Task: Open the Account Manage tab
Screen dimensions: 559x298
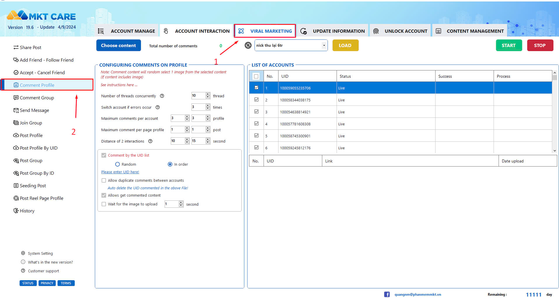Action: [x=127, y=31]
